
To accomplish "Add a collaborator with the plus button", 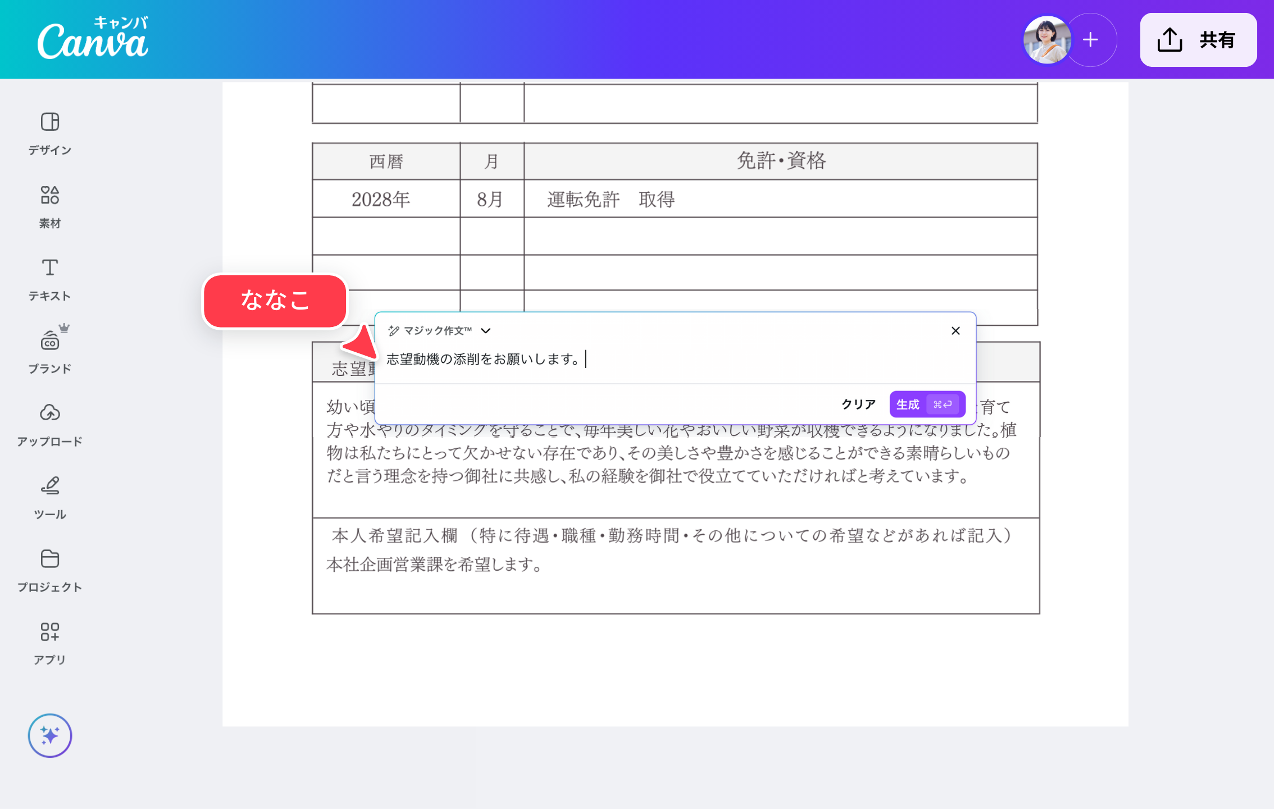I will tap(1090, 40).
